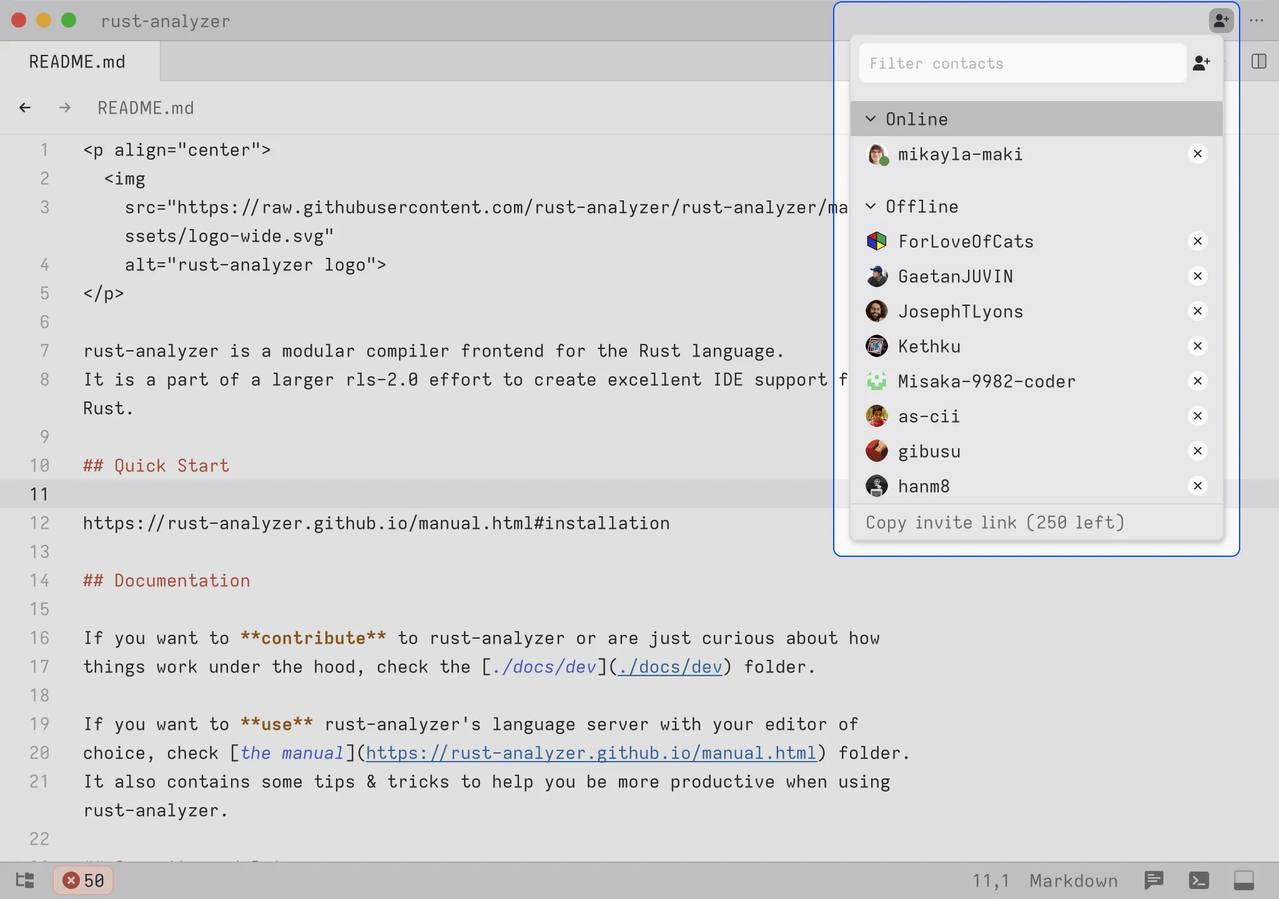
Task: Remove JosephTLyons from contacts
Action: (1197, 311)
